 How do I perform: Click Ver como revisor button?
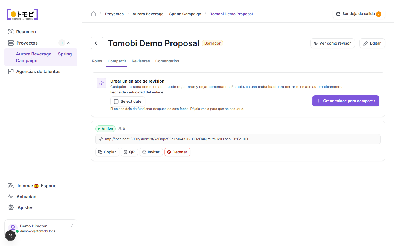[332, 43]
